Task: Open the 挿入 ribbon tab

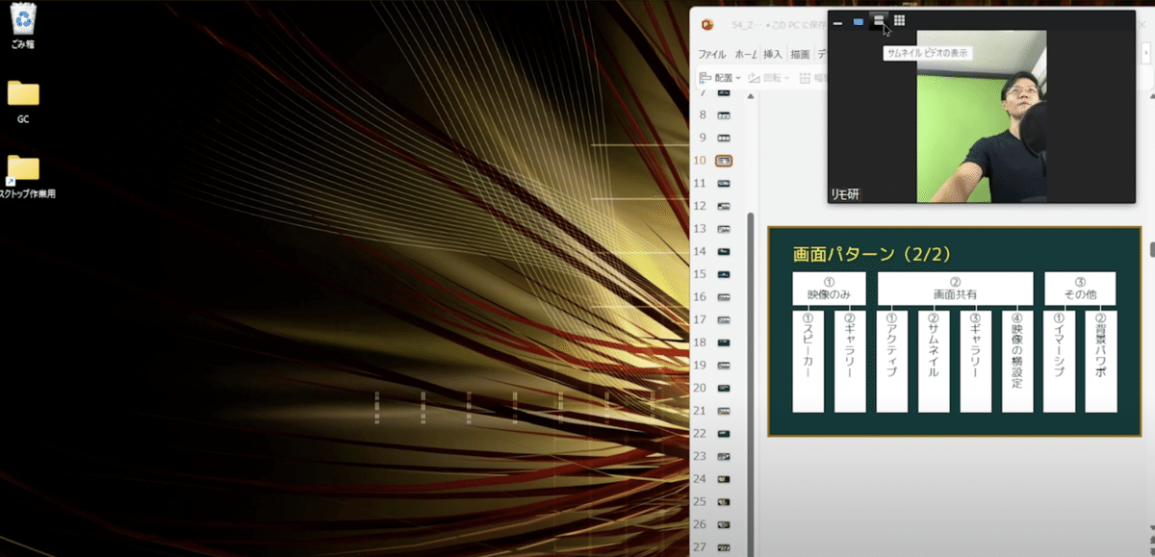Action: point(773,54)
